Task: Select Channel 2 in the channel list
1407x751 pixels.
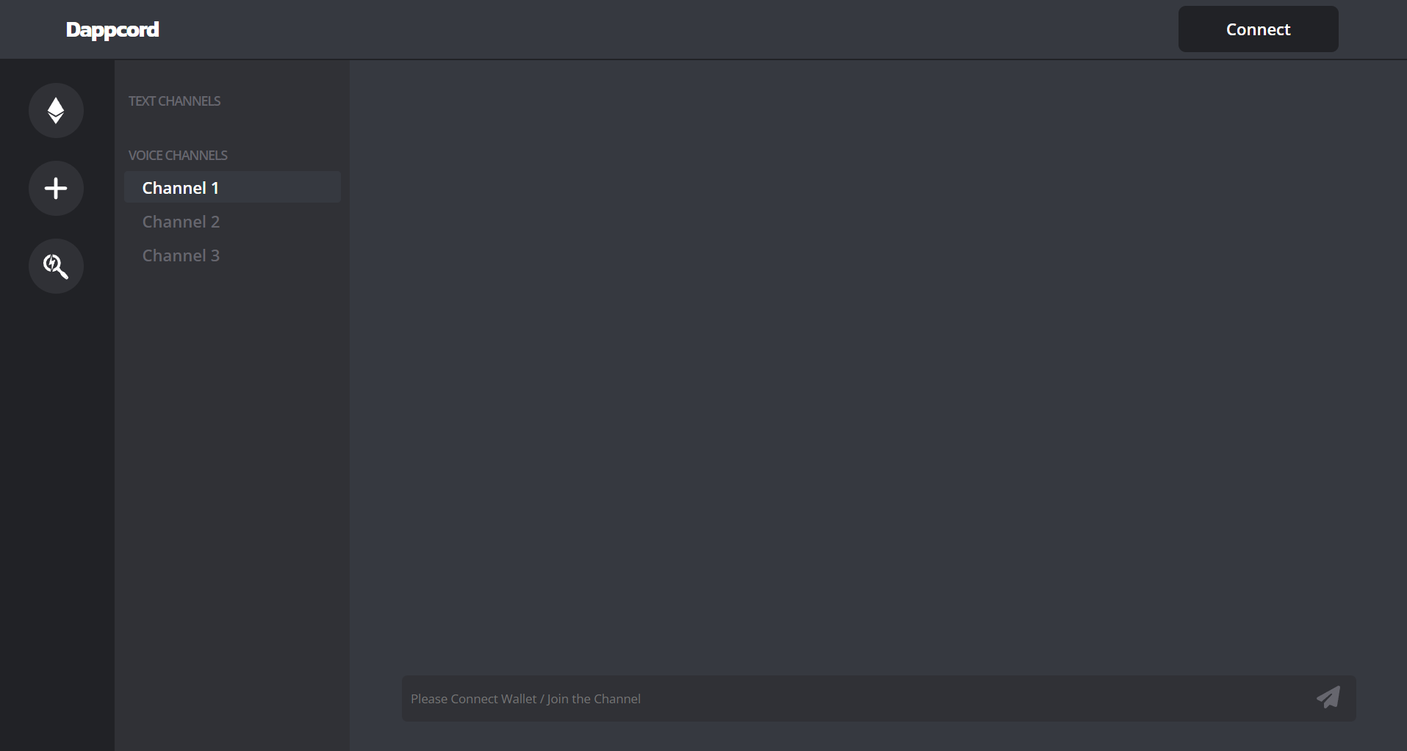Action: tap(232, 222)
